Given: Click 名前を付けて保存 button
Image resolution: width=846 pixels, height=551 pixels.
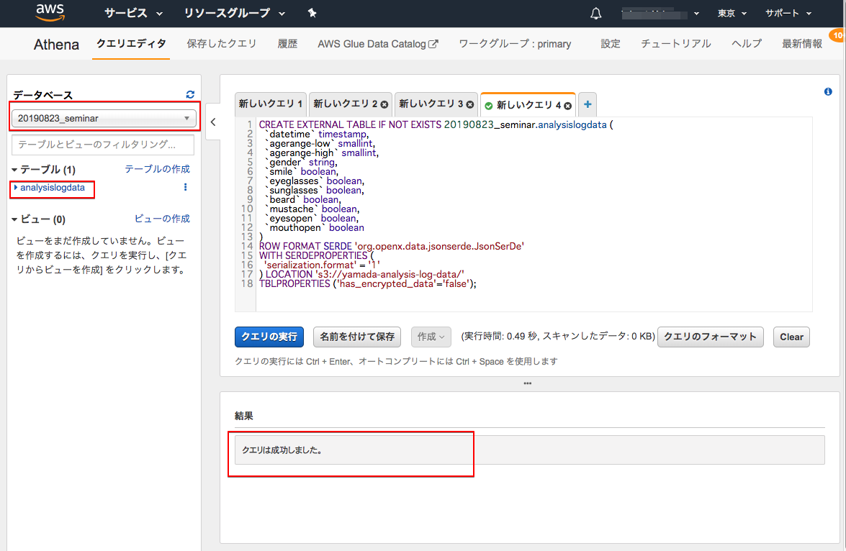Looking at the screenshot, I should [x=356, y=337].
